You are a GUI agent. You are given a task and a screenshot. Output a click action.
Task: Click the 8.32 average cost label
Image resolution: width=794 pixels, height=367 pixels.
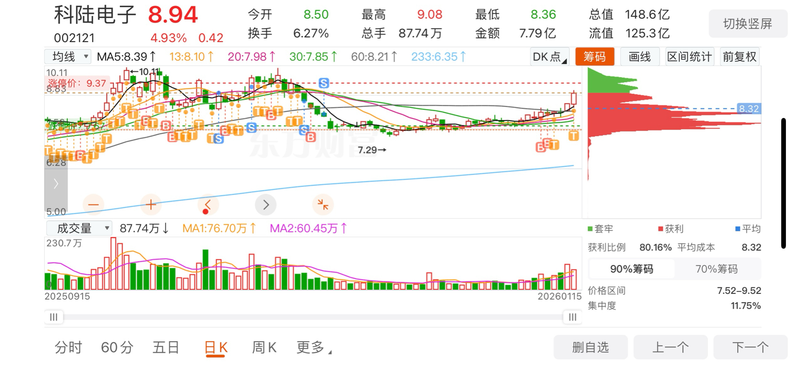tap(749, 108)
